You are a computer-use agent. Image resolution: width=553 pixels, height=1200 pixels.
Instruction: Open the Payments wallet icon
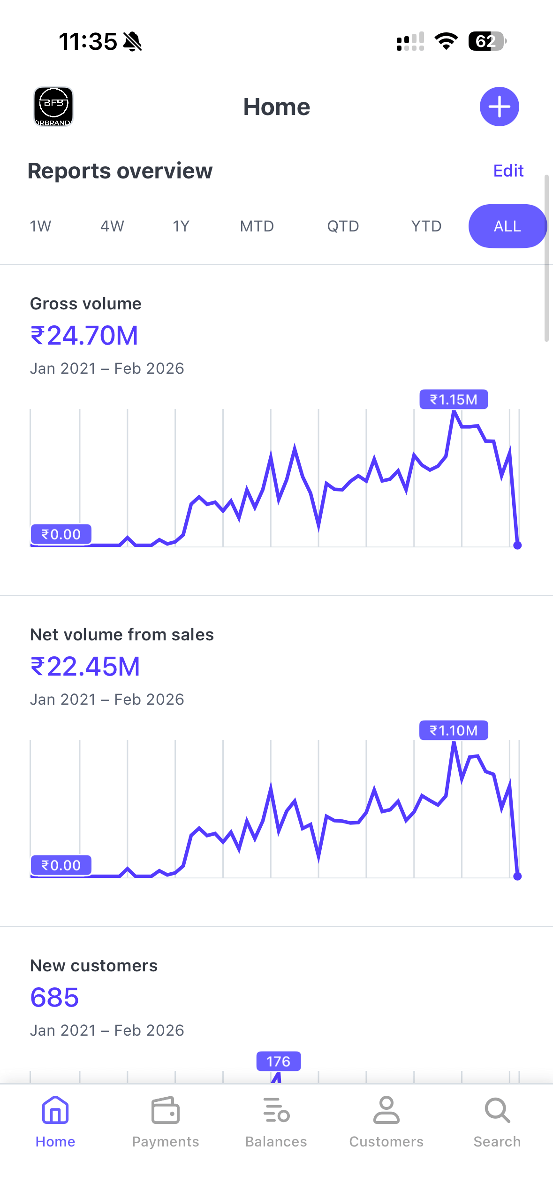pyautogui.click(x=165, y=1110)
